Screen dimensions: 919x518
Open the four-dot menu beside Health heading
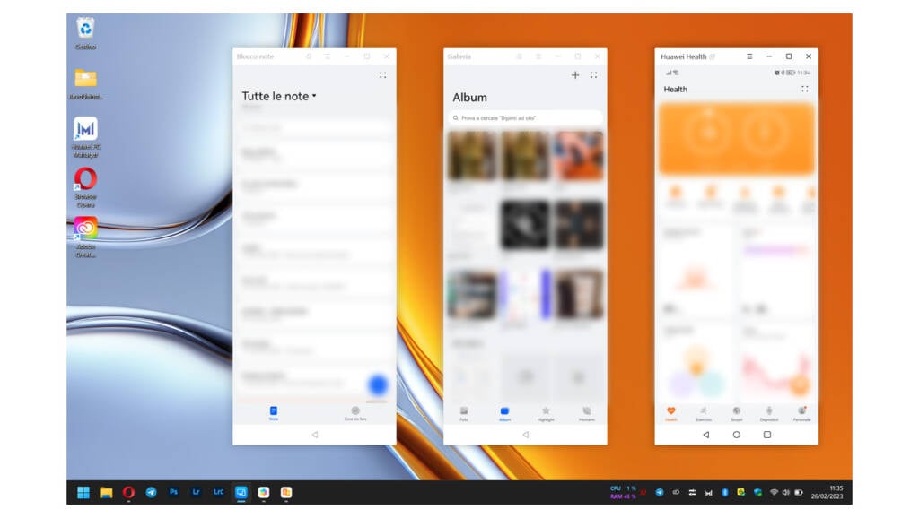click(x=805, y=89)
